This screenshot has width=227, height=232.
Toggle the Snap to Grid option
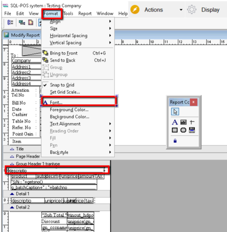pyautogui.click(x=62, y=85)
